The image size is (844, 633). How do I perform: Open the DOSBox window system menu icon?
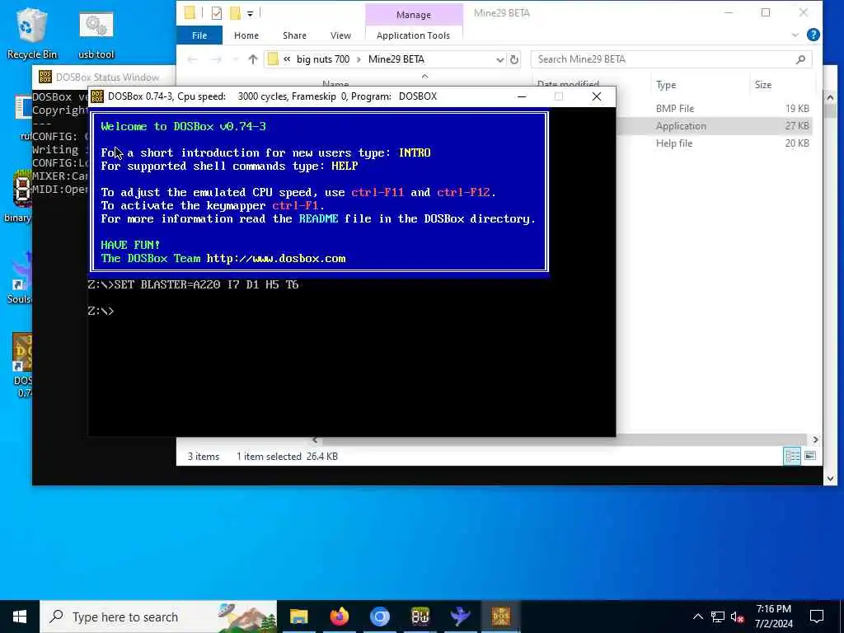tap(97, 96)
